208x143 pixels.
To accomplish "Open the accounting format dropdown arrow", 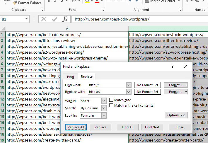I will [x=192, y=1].
